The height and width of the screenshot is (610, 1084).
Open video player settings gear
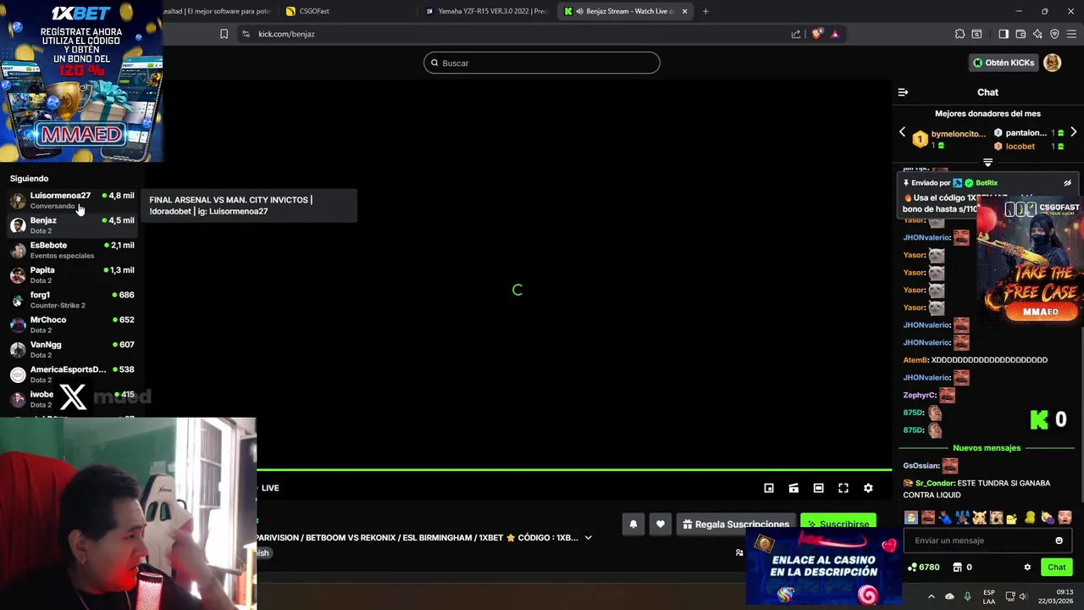[868, 488]
